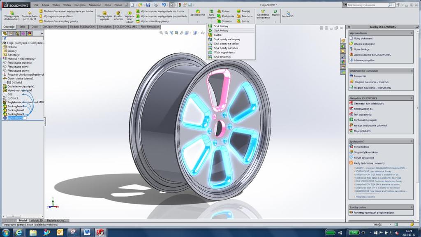Select Dodanie/baza przez wyciągnięcie po ścieżce
Image resolution: width=421 pixels, height=237 pixels.
66,11
